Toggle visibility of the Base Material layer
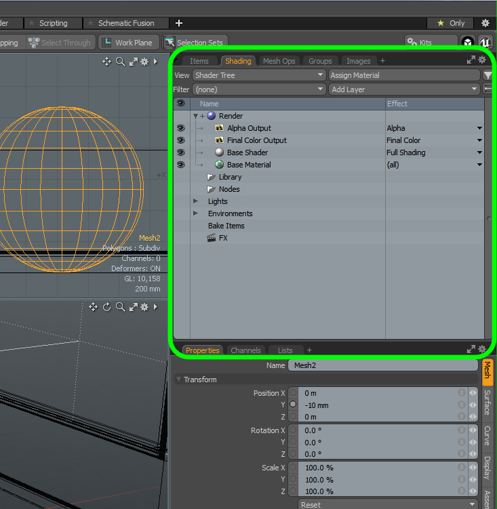 (180, 165)
